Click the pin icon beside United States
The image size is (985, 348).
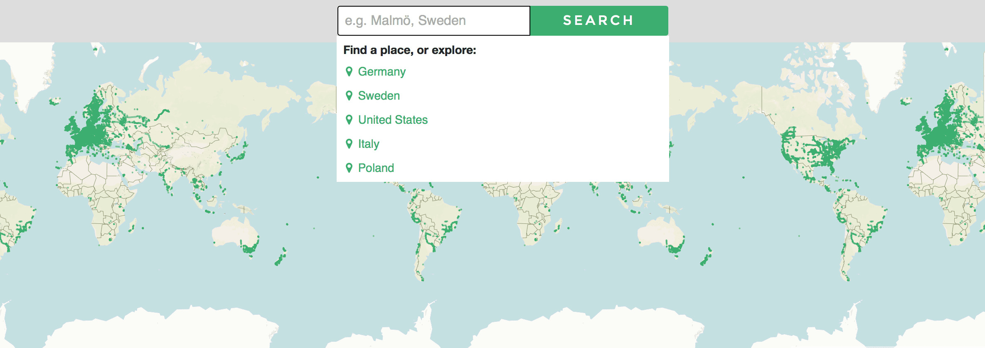(x=349, y=120)
